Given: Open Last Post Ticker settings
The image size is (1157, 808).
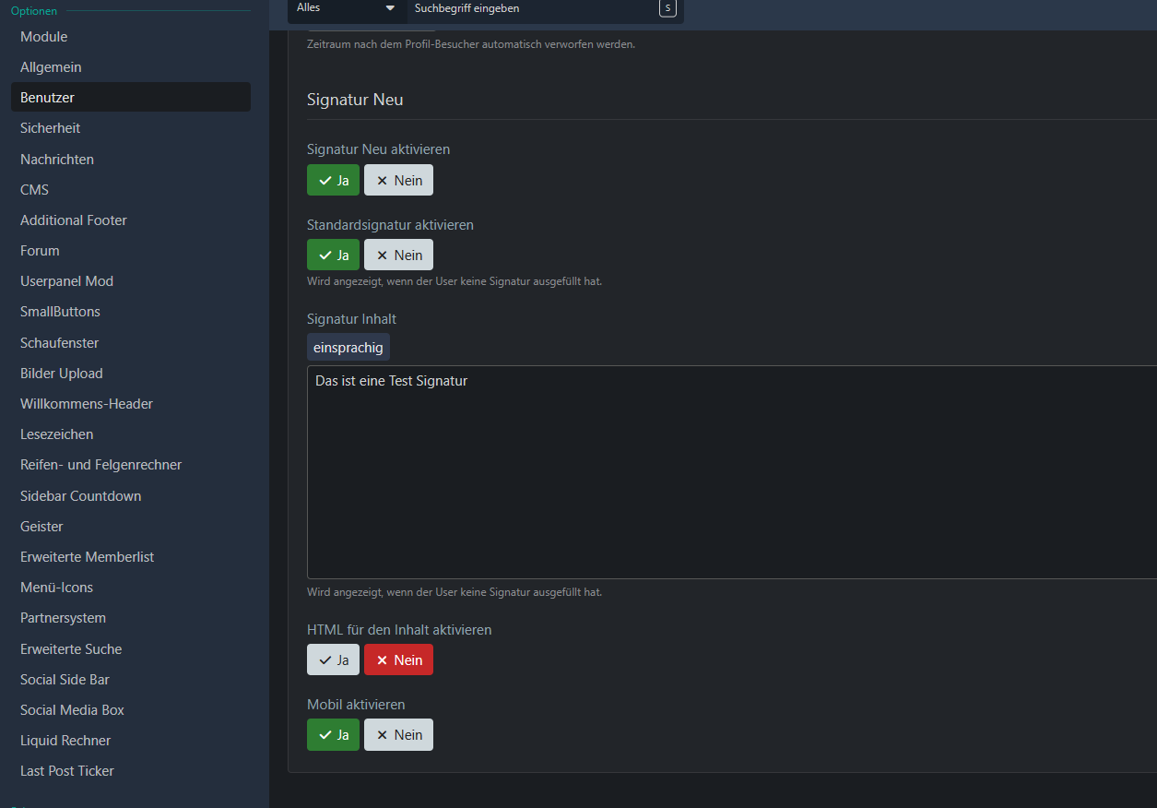Looking at the screenshot, I should 67,771.
